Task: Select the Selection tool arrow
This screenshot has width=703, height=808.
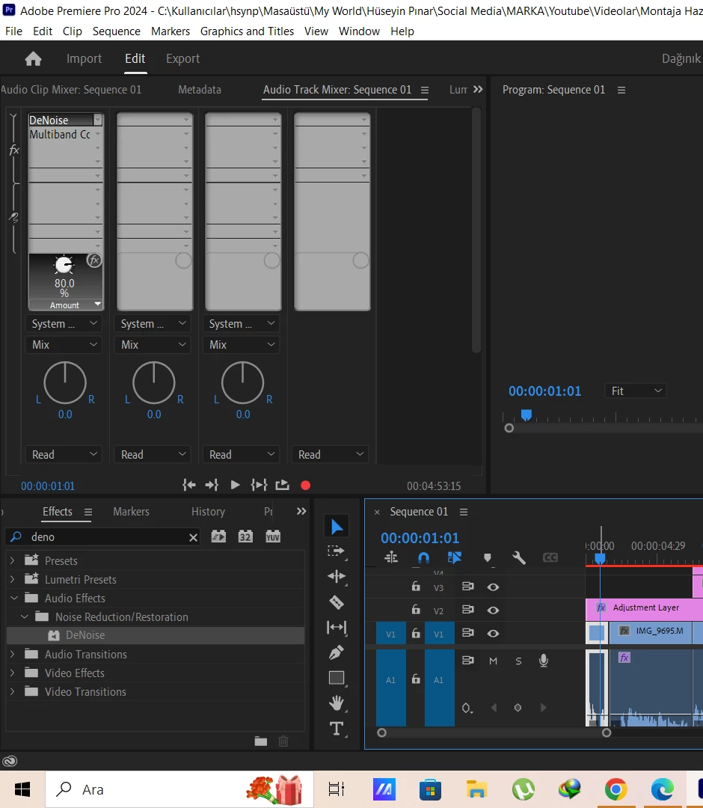Action: [337, 527]
